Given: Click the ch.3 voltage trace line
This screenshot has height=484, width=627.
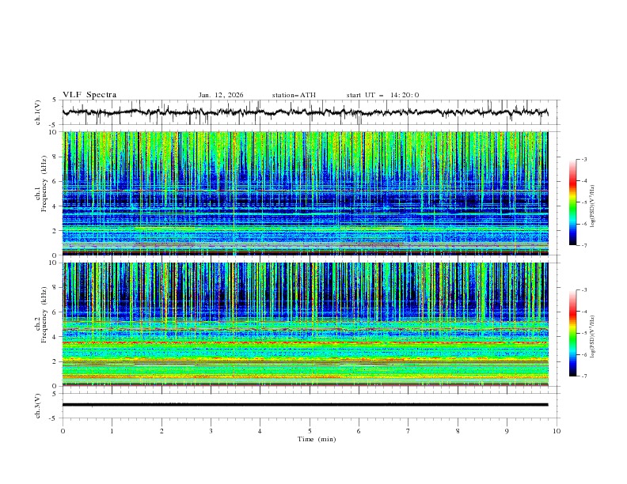Looking at the screenshot, I should tap(305, 405).
